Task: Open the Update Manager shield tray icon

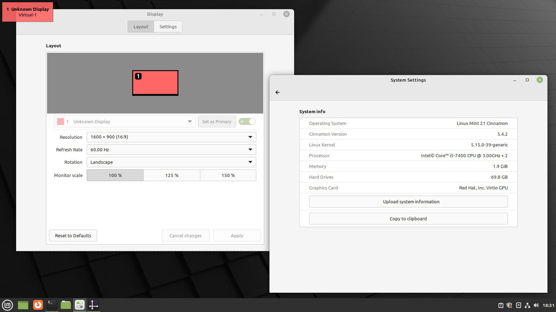Action: (x=509, y=305)
